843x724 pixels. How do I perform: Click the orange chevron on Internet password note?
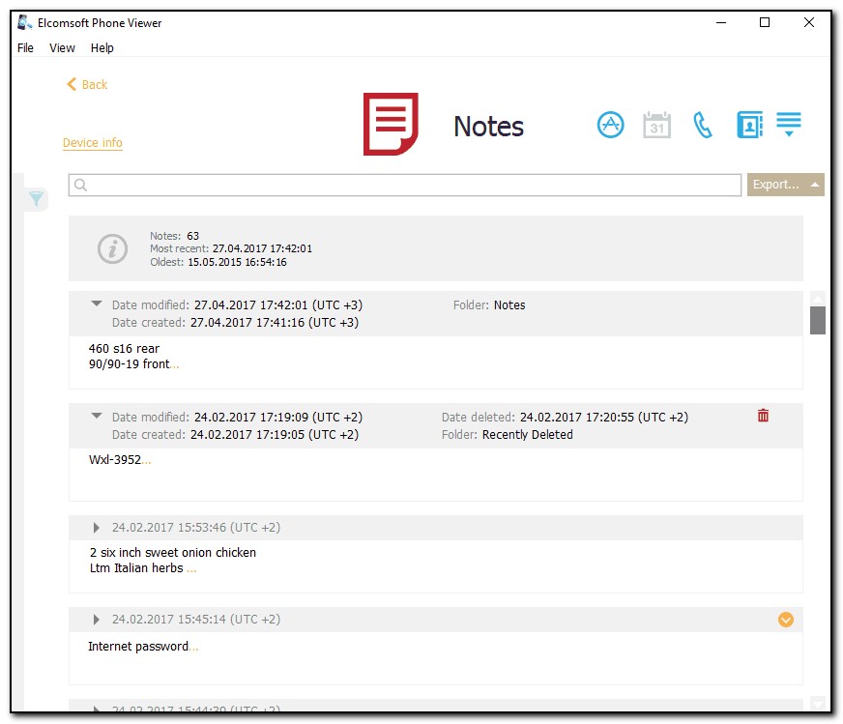[785, 620]
